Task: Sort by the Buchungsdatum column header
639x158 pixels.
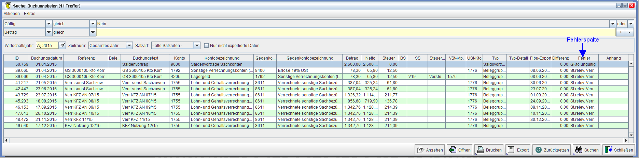Action: [x=46, y=58]
